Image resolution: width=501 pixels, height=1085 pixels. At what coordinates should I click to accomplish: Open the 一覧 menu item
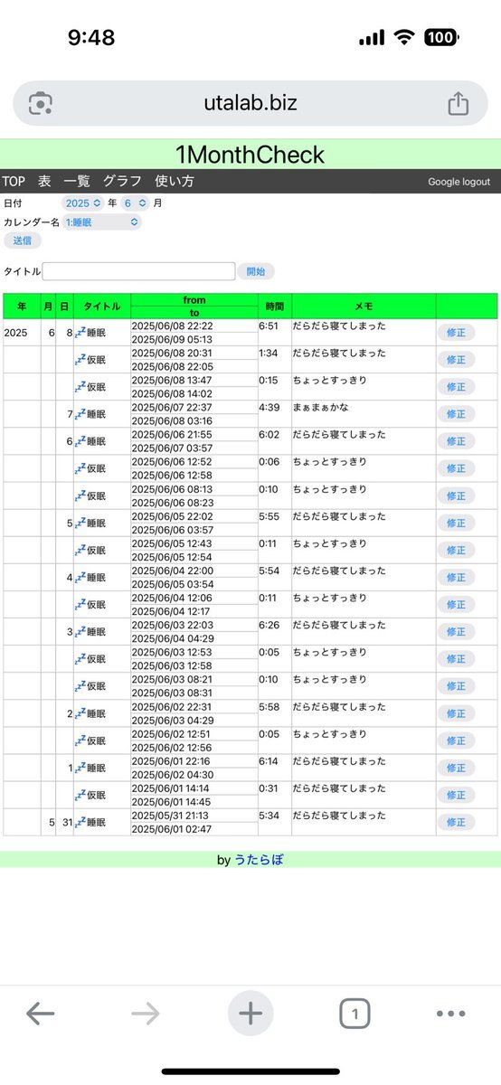point(76,181)
